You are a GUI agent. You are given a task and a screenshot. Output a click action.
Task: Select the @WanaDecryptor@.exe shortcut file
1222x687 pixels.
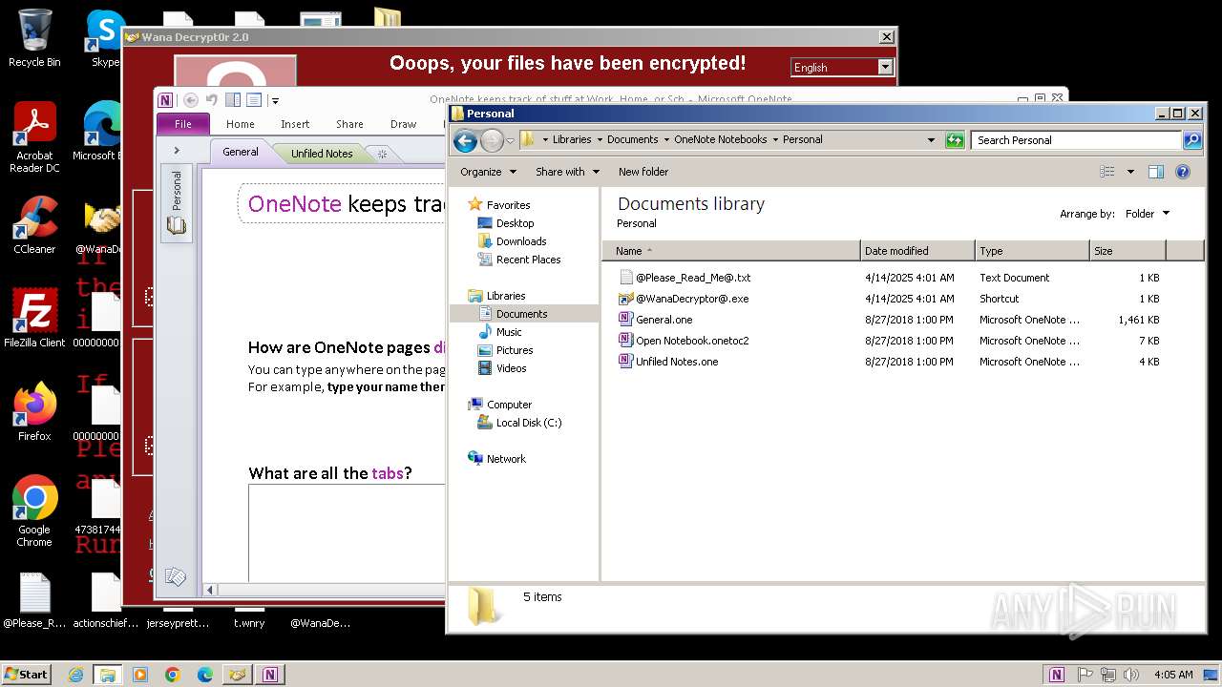[692, 299]
